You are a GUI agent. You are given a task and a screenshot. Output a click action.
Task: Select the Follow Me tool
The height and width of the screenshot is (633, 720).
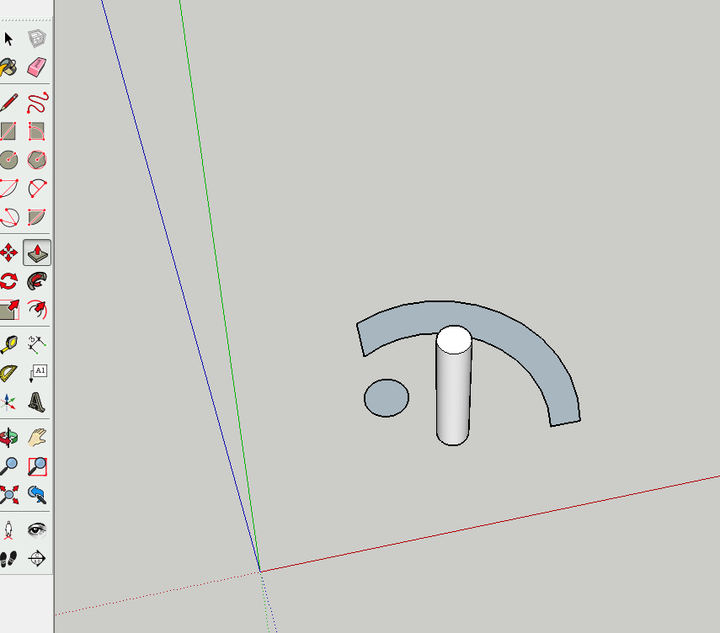tap(37, 281)
